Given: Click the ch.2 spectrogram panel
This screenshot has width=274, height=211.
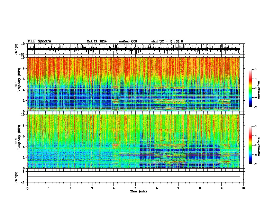Looking at the screenshot, I should tap(134, 141).
